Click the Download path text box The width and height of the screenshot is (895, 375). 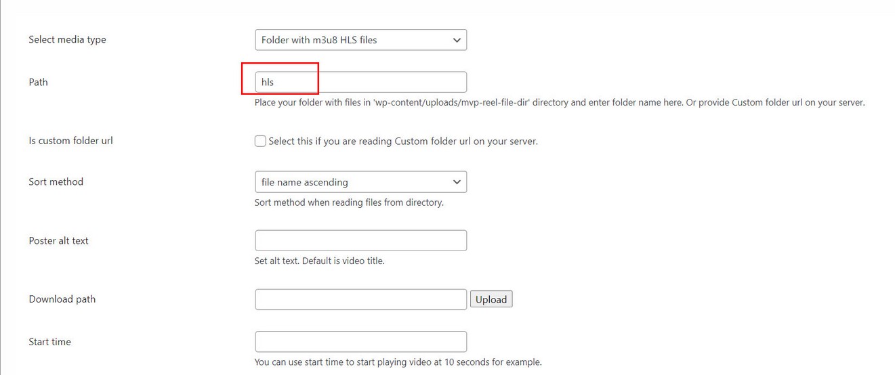point(360,299)
